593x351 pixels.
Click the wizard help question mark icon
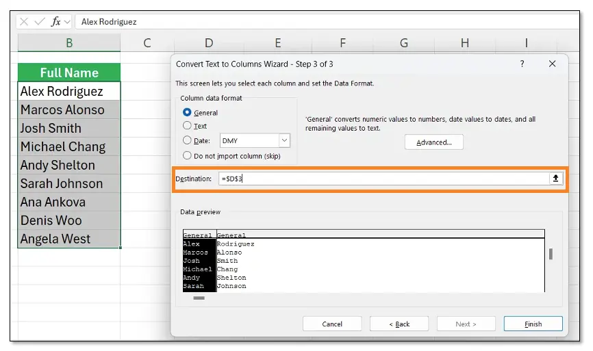pos(522,64)
